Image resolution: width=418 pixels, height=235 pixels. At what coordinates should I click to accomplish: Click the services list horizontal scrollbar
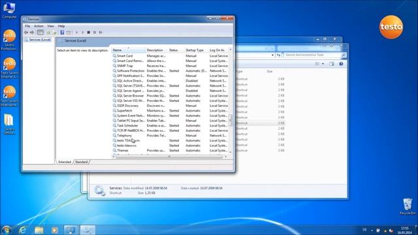point(169,157)
